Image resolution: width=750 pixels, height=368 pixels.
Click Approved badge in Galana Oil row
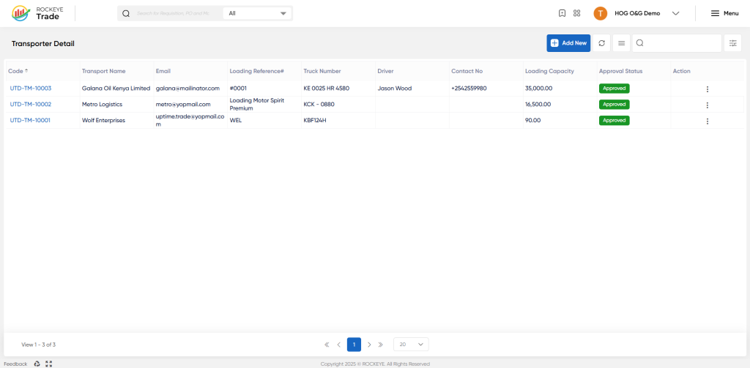(615, 89)
